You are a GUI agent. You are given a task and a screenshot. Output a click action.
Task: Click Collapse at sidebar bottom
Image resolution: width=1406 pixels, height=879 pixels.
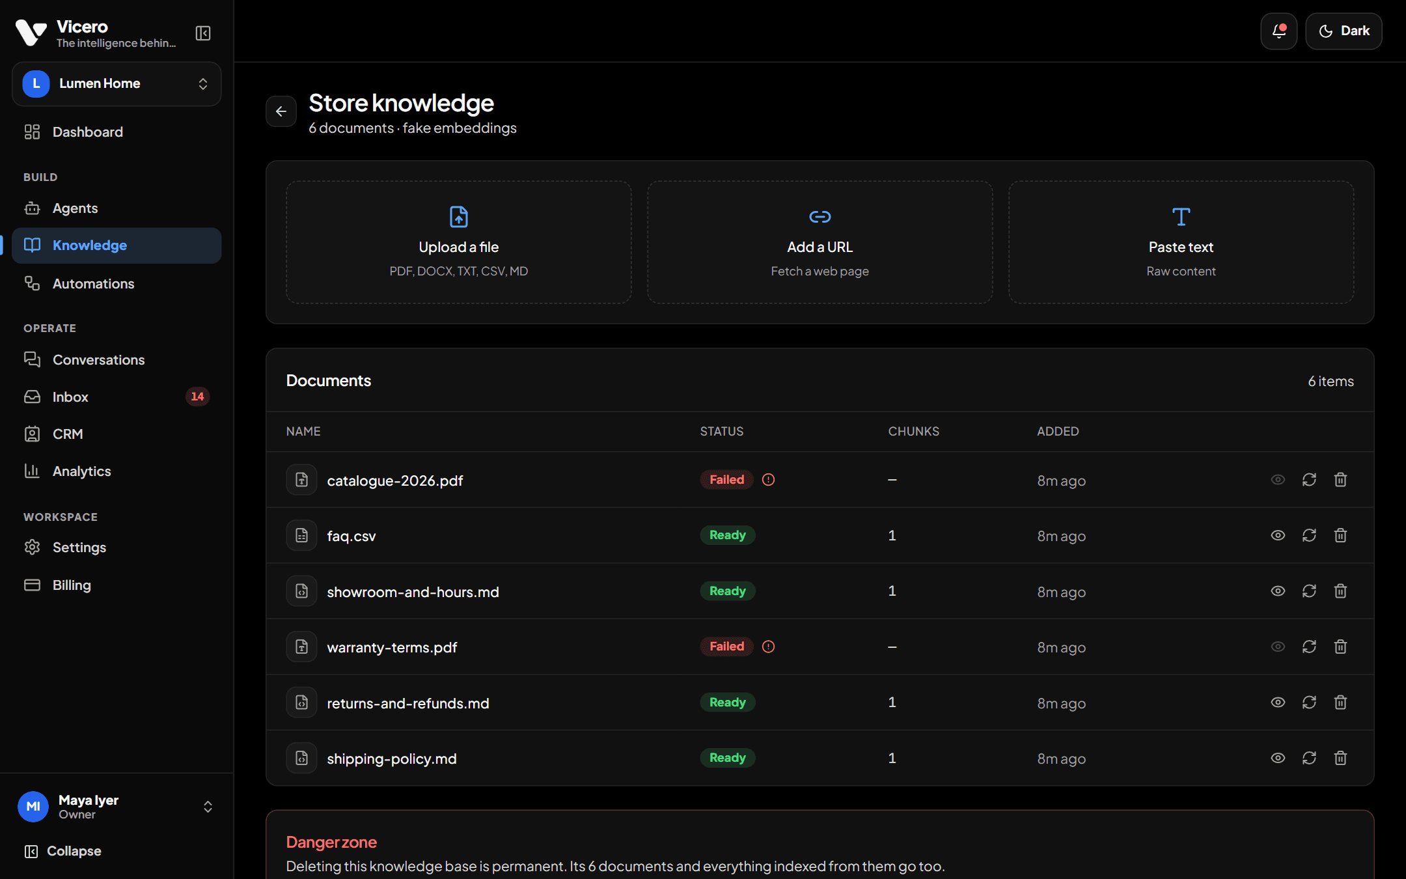point(63,852)
